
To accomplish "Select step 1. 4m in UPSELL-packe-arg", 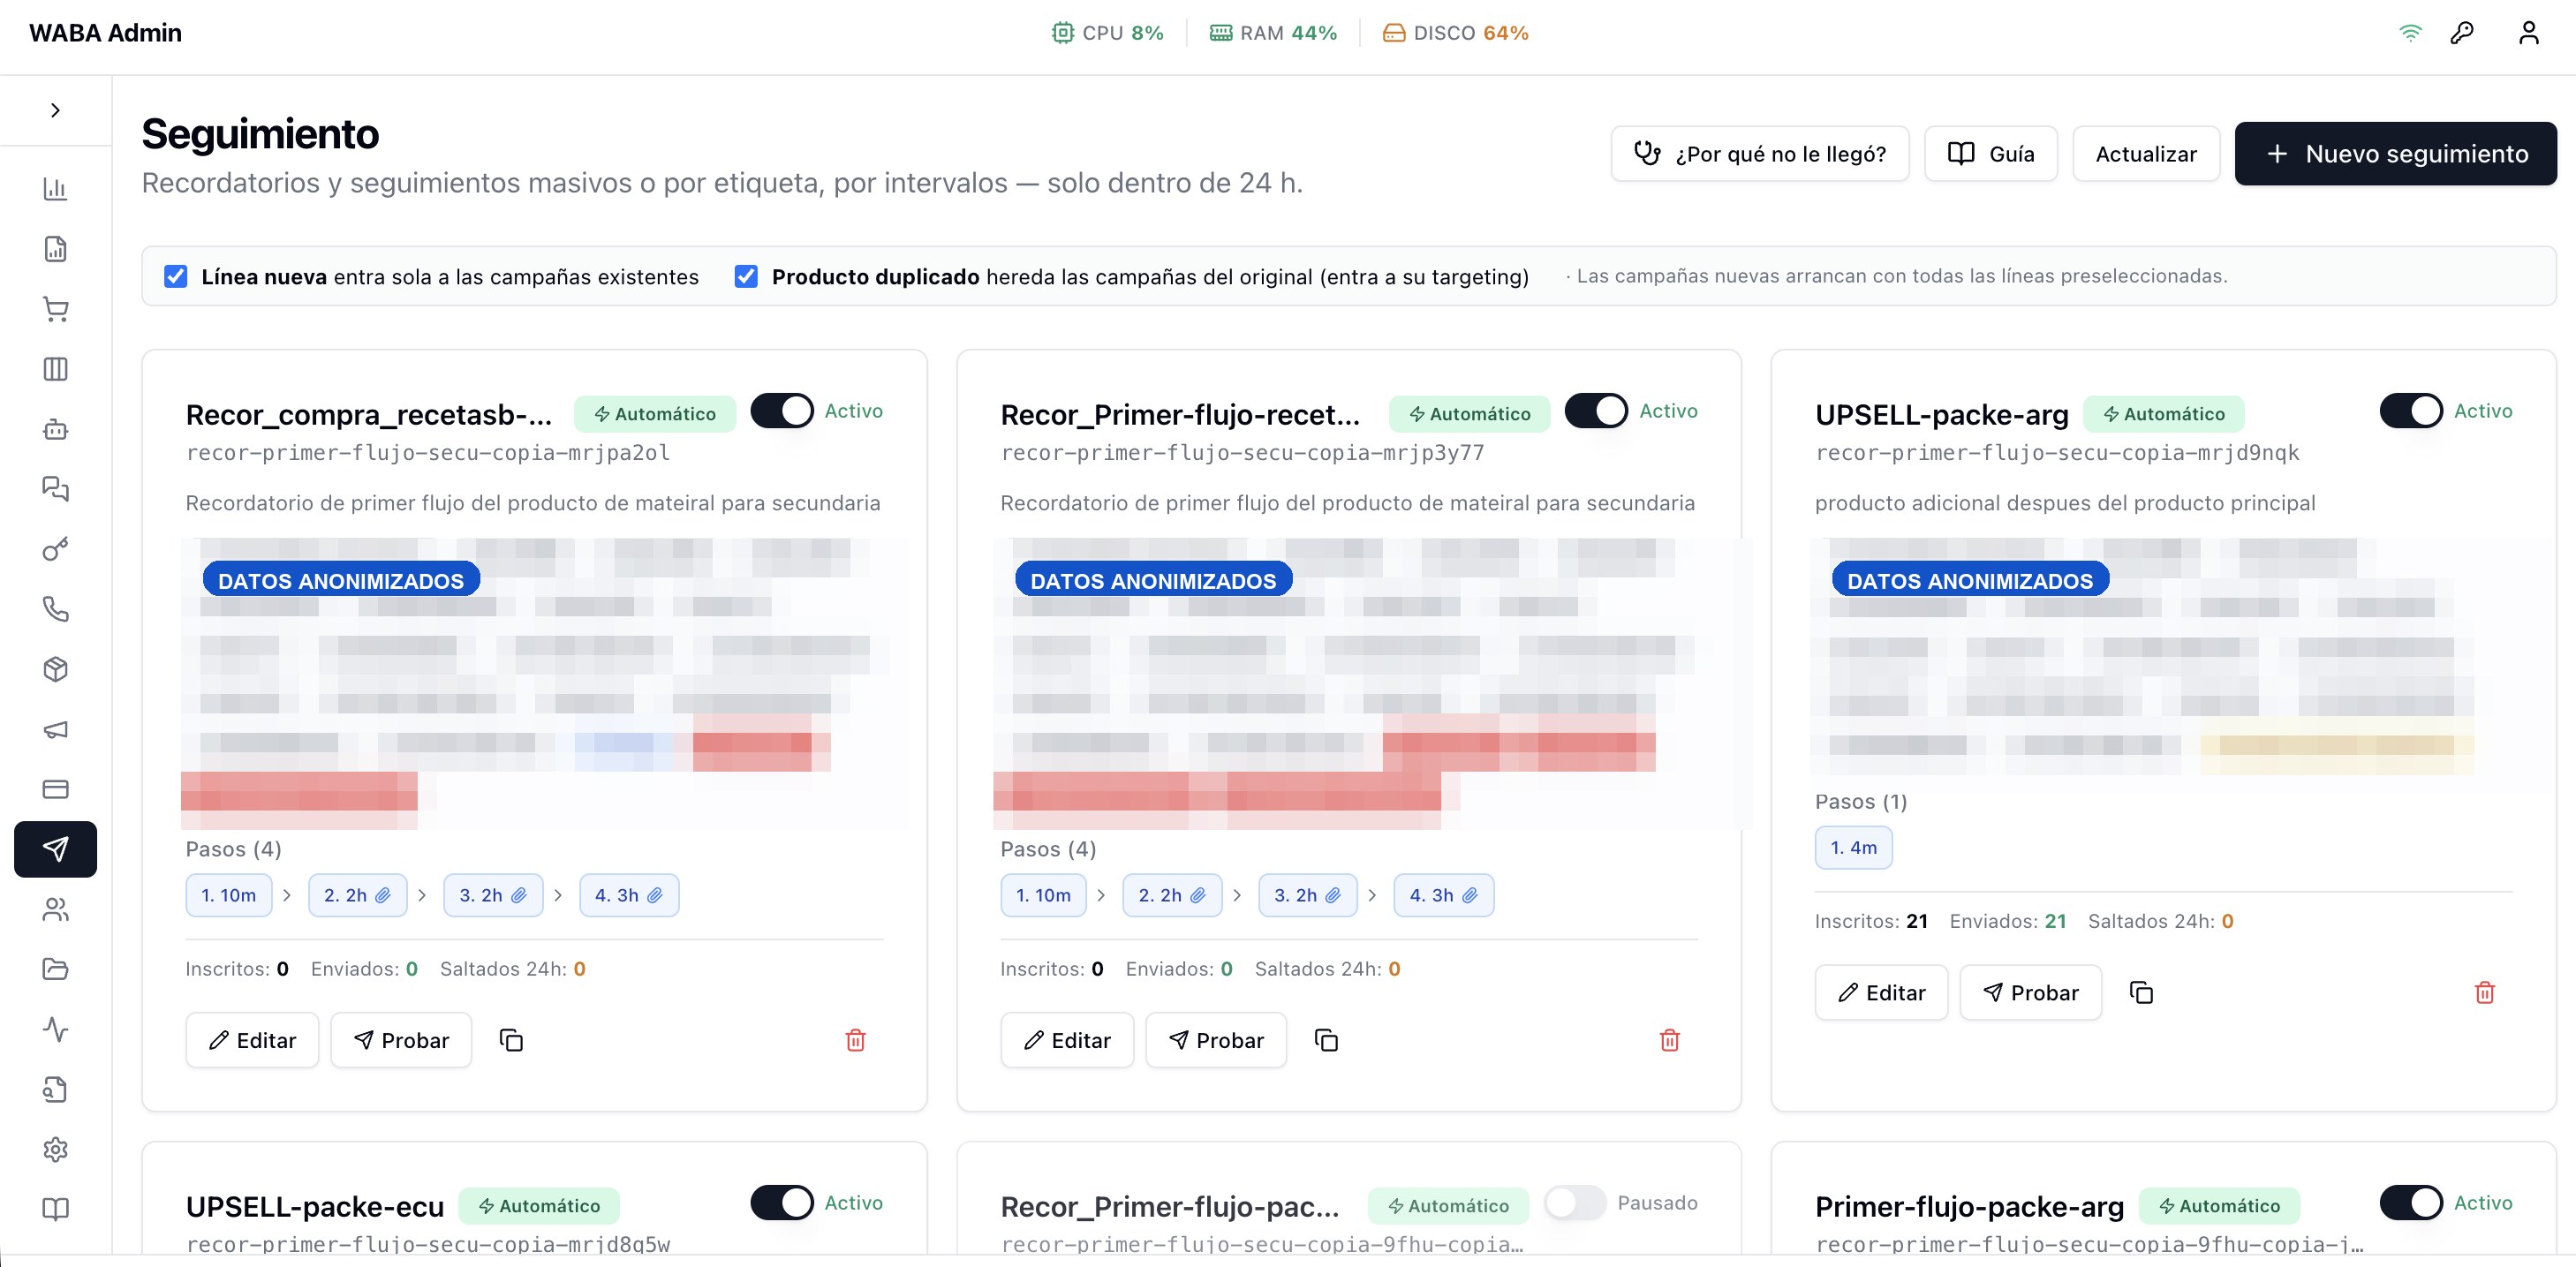I will [1853, 847].
